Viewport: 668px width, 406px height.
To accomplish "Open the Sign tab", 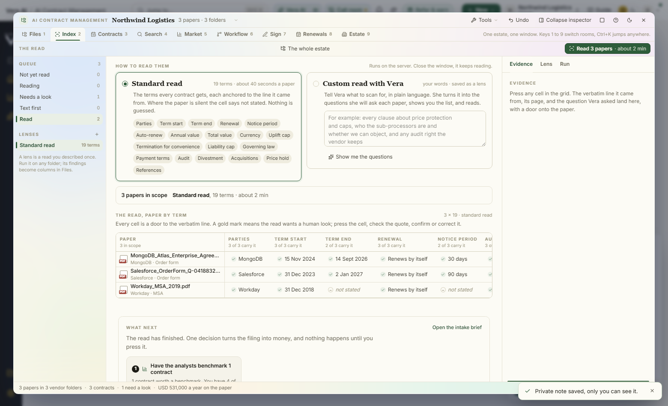I will click(274, 34).
